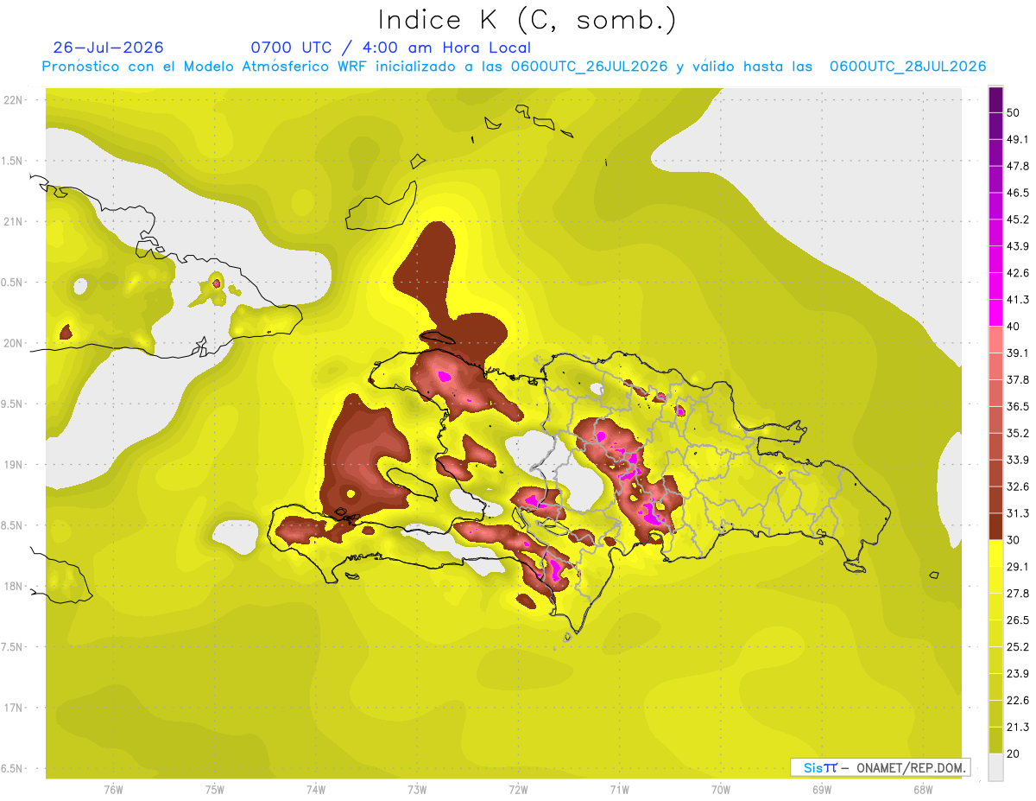Image resolution: width=1036 pixels, height=801 pixels.
Task: Click the latitude label '17N'
Action: [x=13, y=708]
